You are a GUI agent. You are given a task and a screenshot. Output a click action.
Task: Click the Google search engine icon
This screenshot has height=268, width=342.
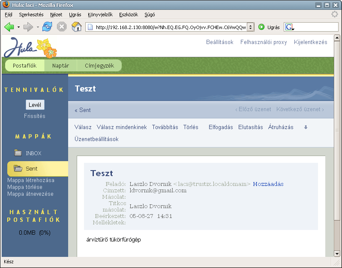290,27
